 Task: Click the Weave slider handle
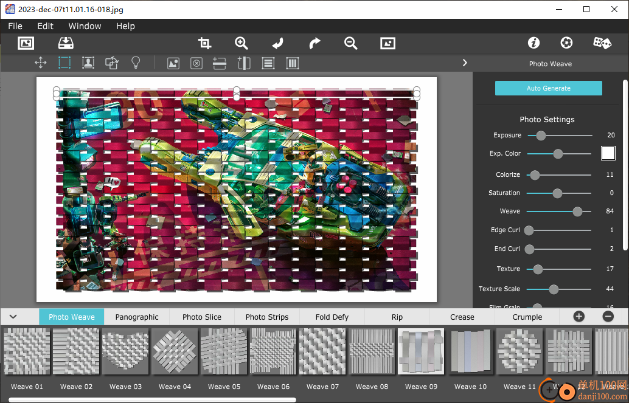(577, 212)
